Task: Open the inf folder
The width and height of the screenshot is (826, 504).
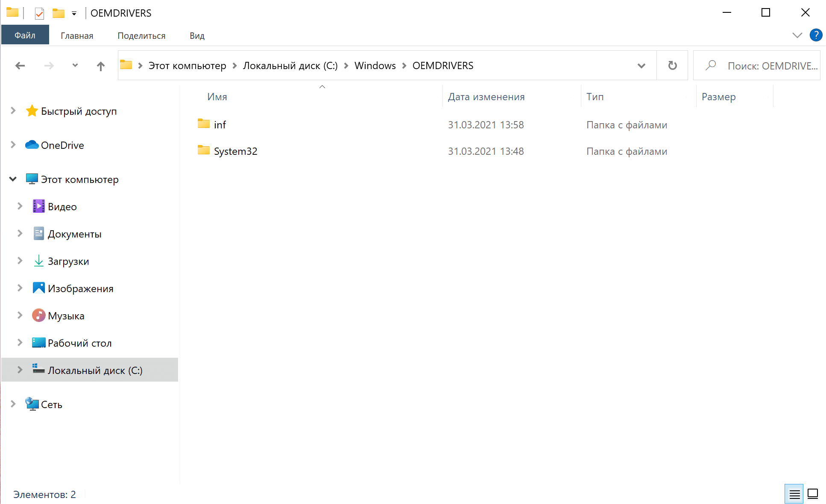Action: pyautogui.click(x=220, y=125)
